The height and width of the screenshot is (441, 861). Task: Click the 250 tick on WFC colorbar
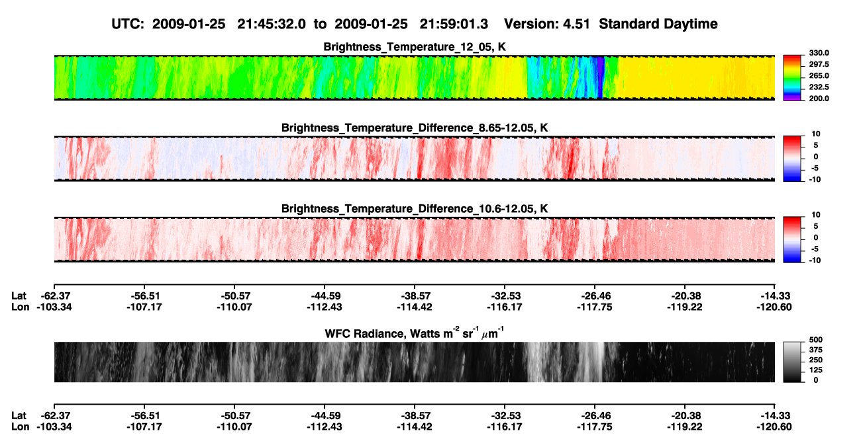[x=817, y=360]
